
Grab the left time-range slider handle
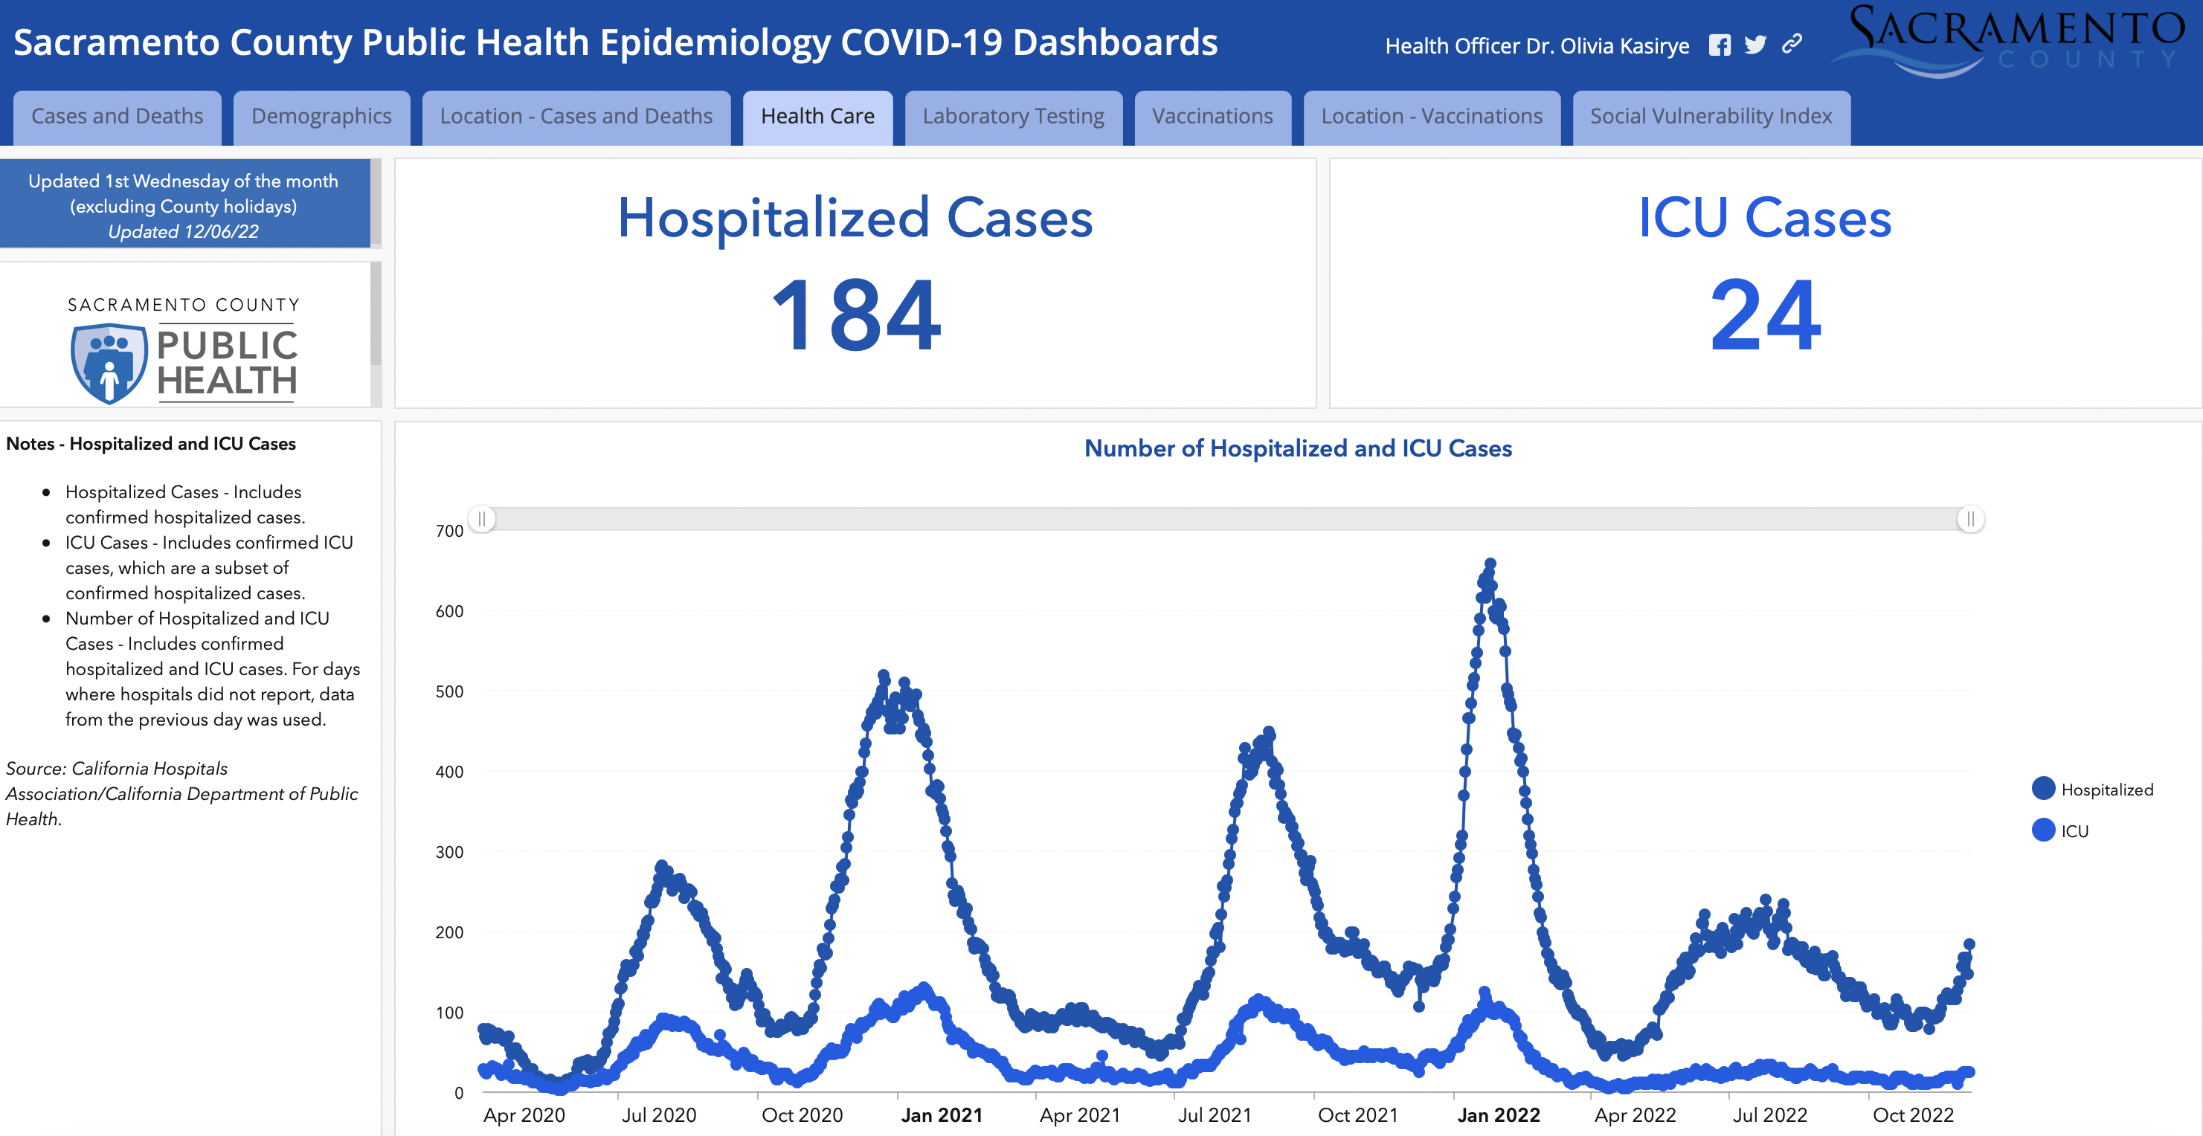click(483, 519)
